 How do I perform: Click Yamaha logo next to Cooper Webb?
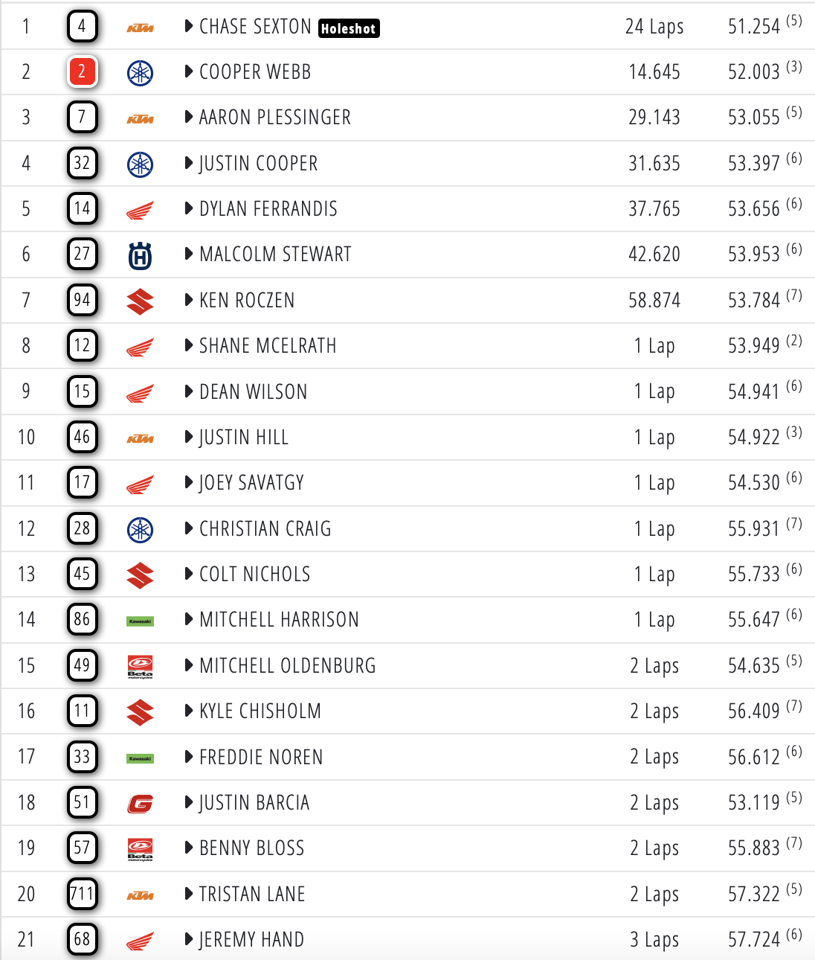tap(140, 73)
